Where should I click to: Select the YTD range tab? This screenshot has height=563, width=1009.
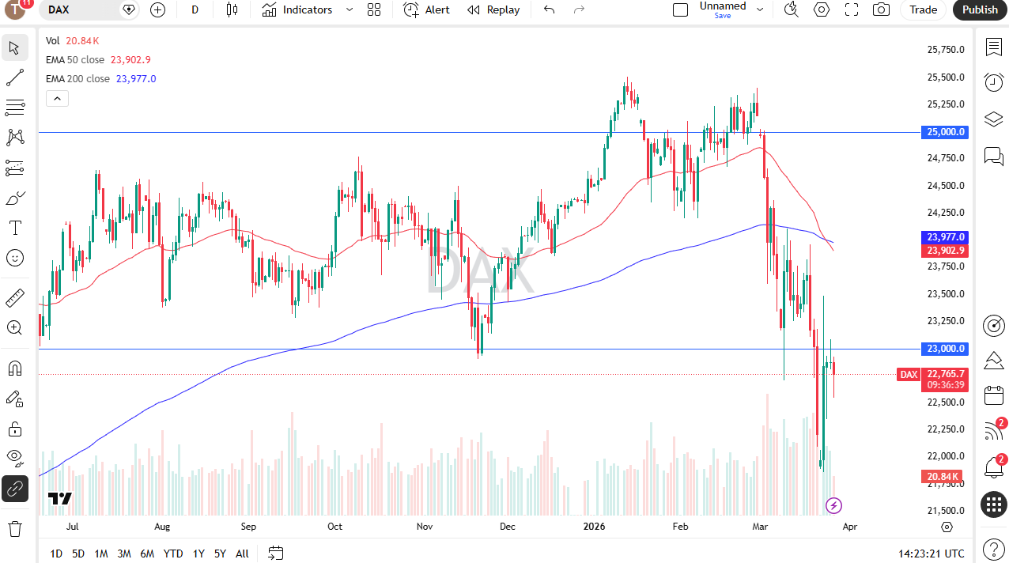coord(172,554)
